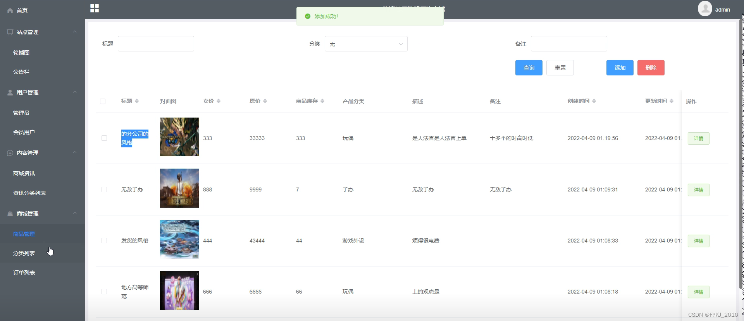Click the home icon in sidebar
Screen dimensions: 744x321
10,10
